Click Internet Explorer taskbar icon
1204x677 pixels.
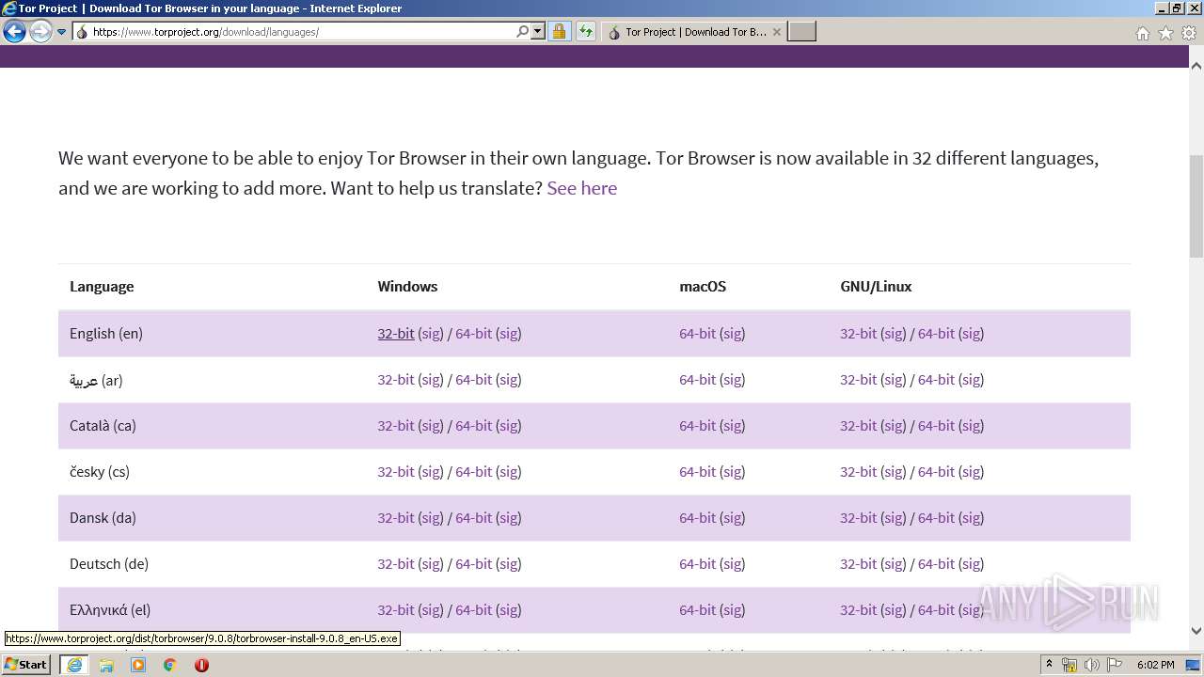coord(73,665)
